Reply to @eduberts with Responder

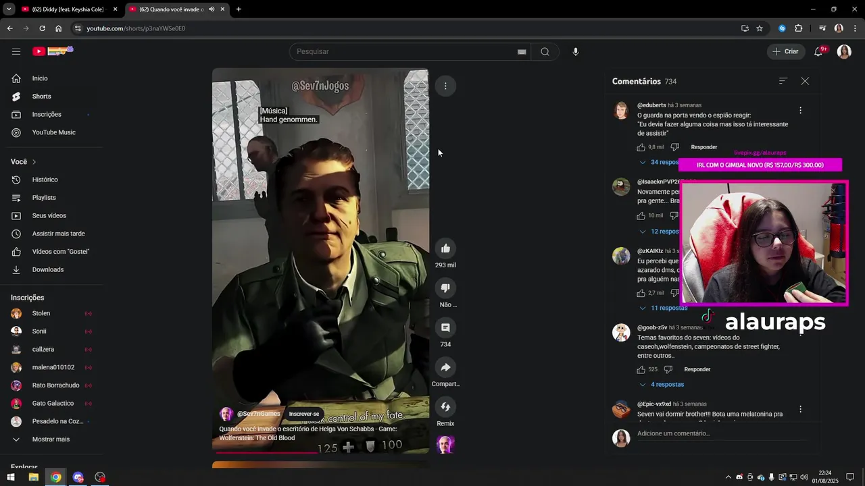703,147
